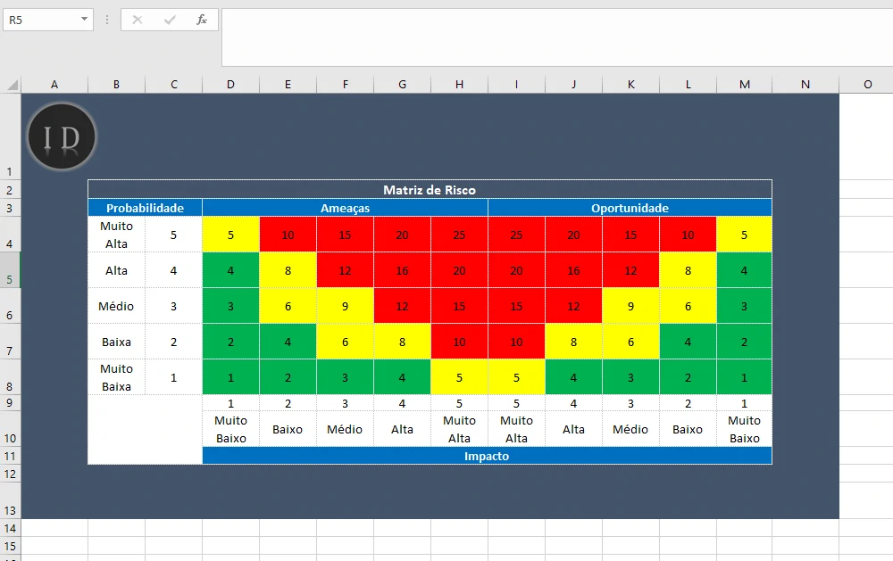Select the 'Probabilidade' header cell
This screenshot has height=561, width=893.
click(145, 208)
